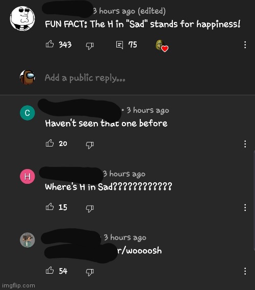Dislike the "Where's H in Sad" reply

coord(90,208)
